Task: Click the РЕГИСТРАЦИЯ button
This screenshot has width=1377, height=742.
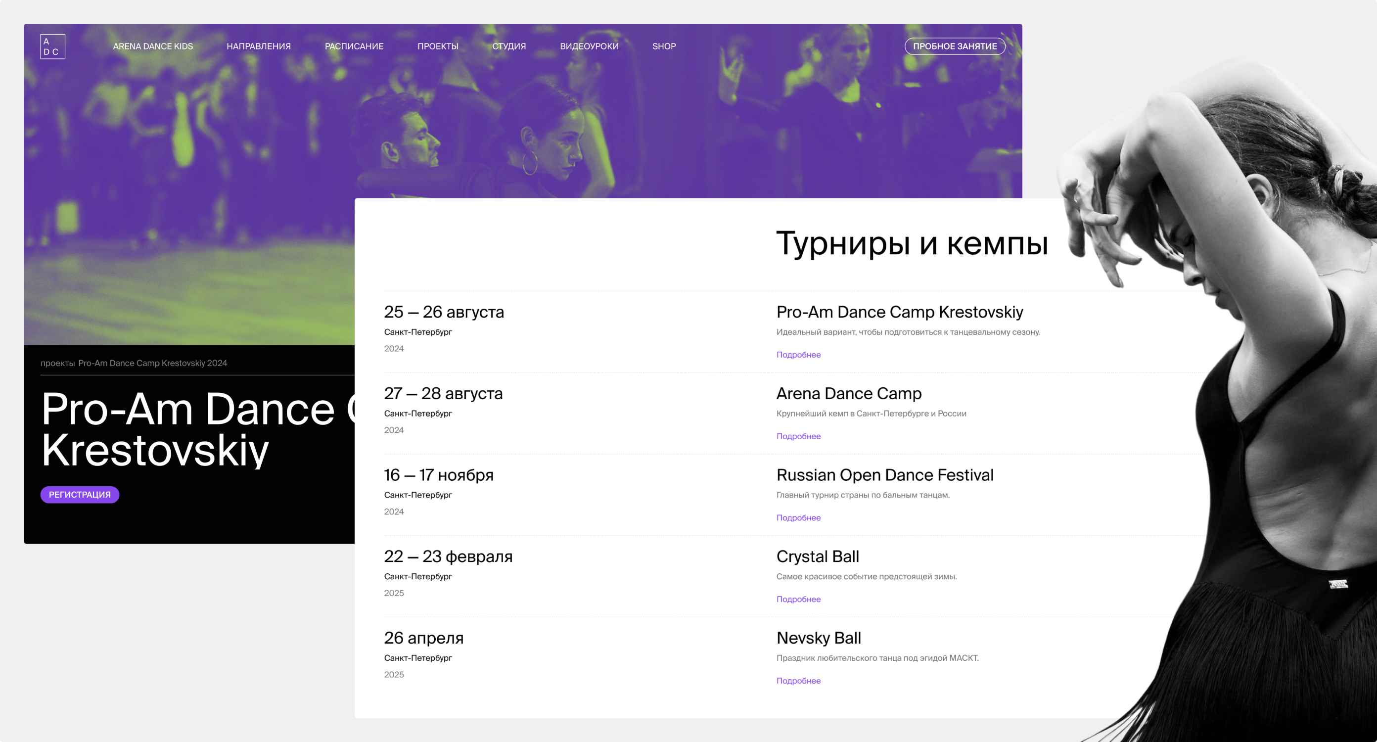Action: point(80,495)
